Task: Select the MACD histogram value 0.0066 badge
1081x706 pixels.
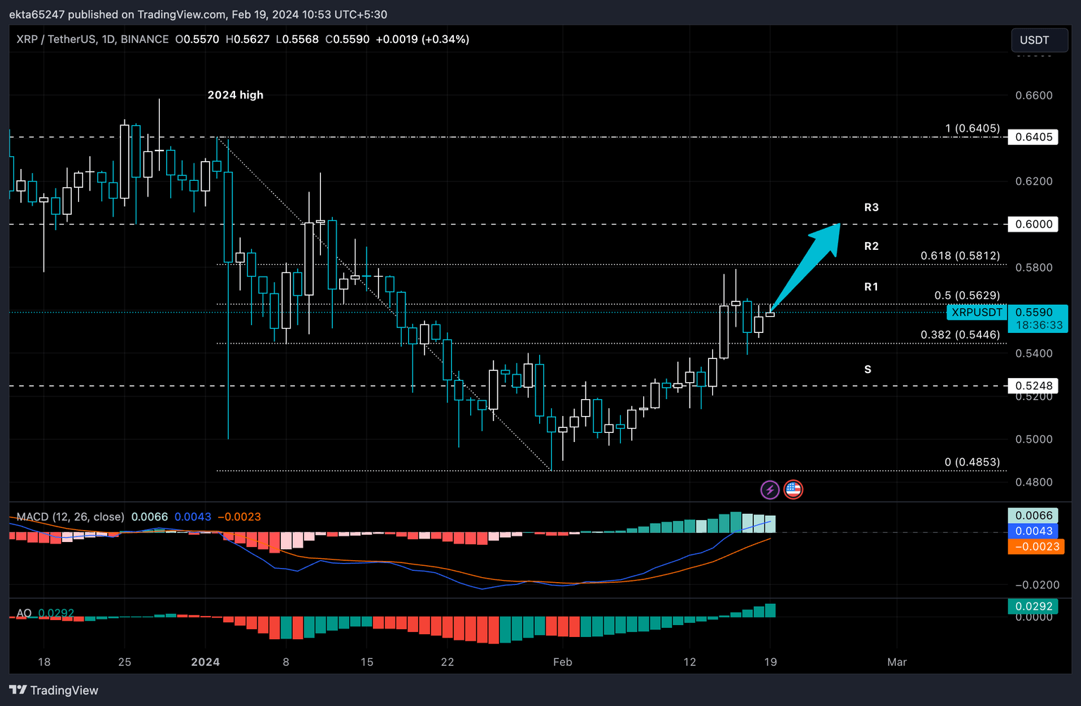Action: point(1032,515)
